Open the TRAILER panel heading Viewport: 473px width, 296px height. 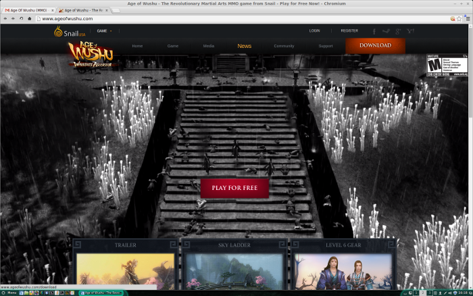(x=126, y=245)
